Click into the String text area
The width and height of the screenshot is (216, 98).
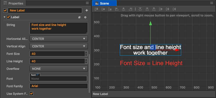[59, 28]
